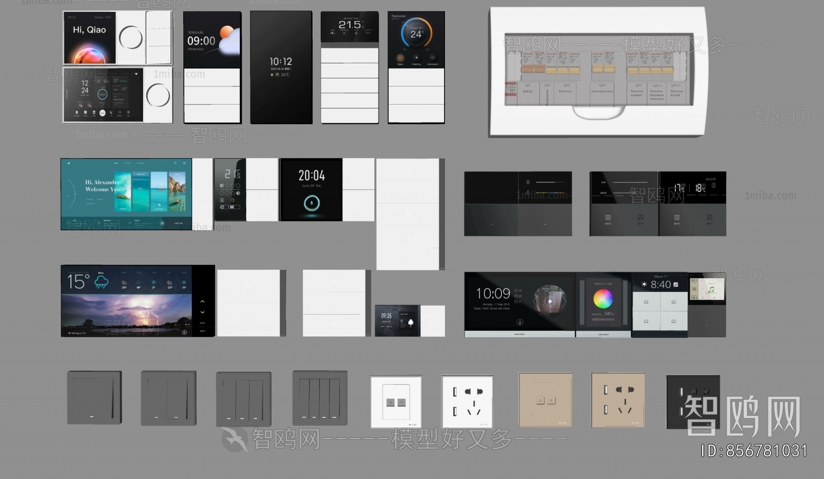Click the up chevron beside the 15° weather display
Viewport: 824px width, 479px height.
pyautogui.click(x=202, y=302)
